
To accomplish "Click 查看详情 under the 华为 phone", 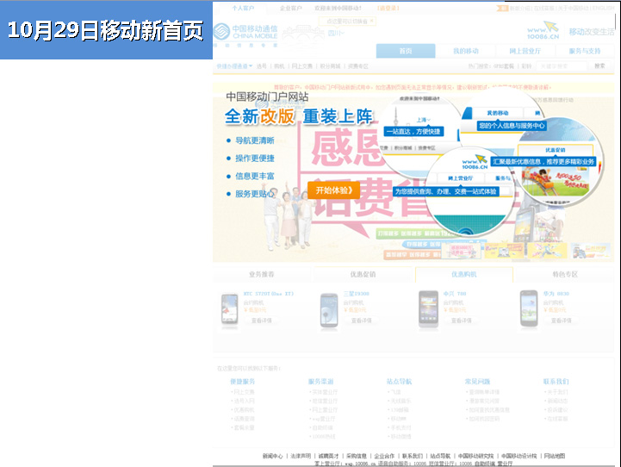I will tap(562, 321).
